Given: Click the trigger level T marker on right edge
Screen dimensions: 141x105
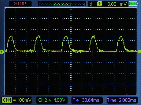Looking at the screenshot, I should point(139,52).
